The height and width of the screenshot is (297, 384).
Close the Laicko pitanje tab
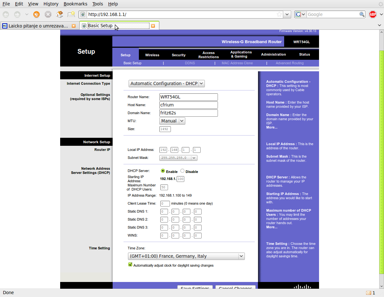(x=74, y=26)
